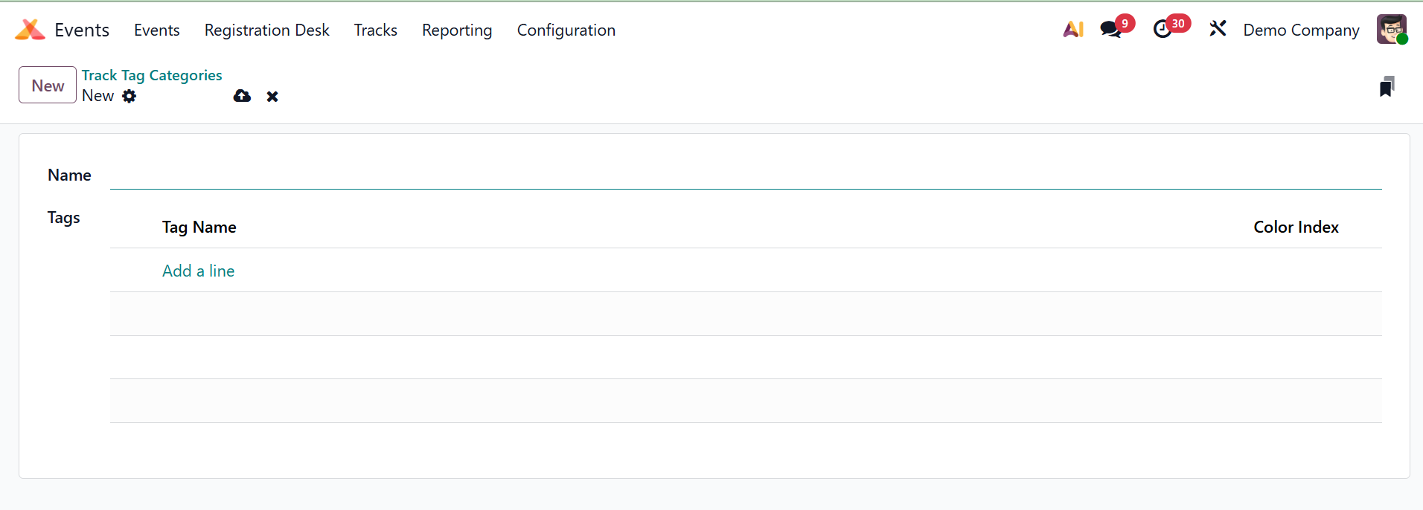
Task: Click the New button
Action: pos(48,85)
